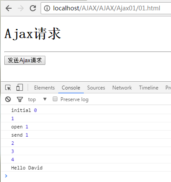
Task: Open the console filter funnel icon
Action: point(20,99)
